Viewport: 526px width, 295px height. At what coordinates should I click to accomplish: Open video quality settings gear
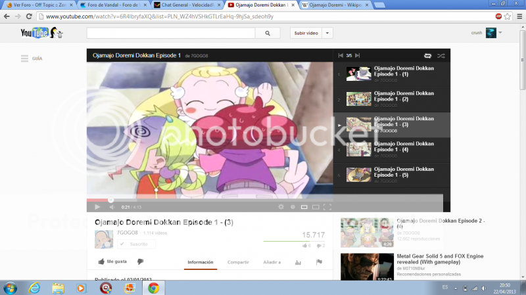click(281, 207)
